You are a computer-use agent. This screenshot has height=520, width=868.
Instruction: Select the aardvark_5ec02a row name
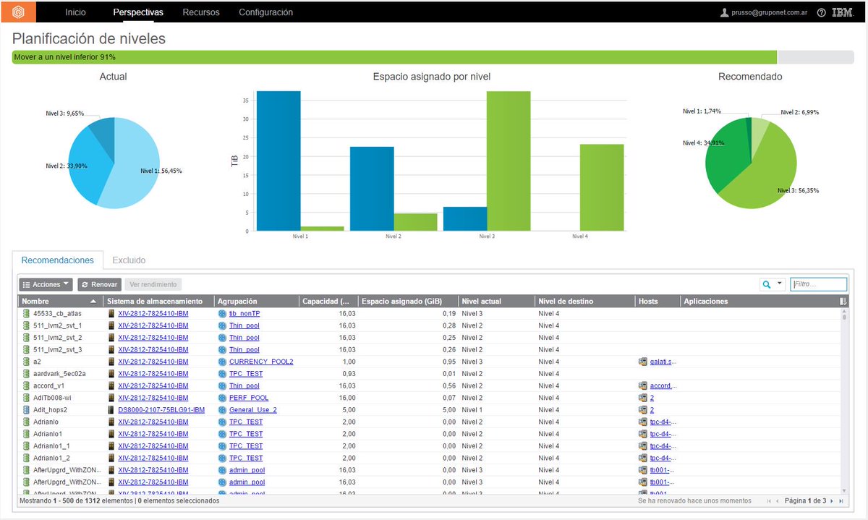click(x=59, y=373)
